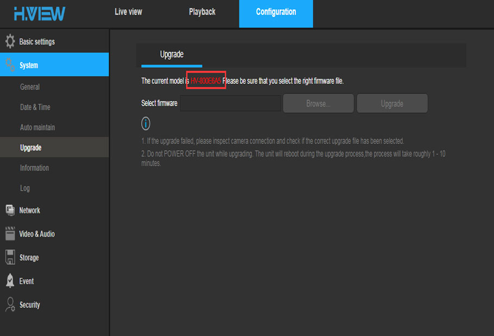Click the Security user key icon
Viewport: 494px width, 336px height.
click(x=10, y=305)
